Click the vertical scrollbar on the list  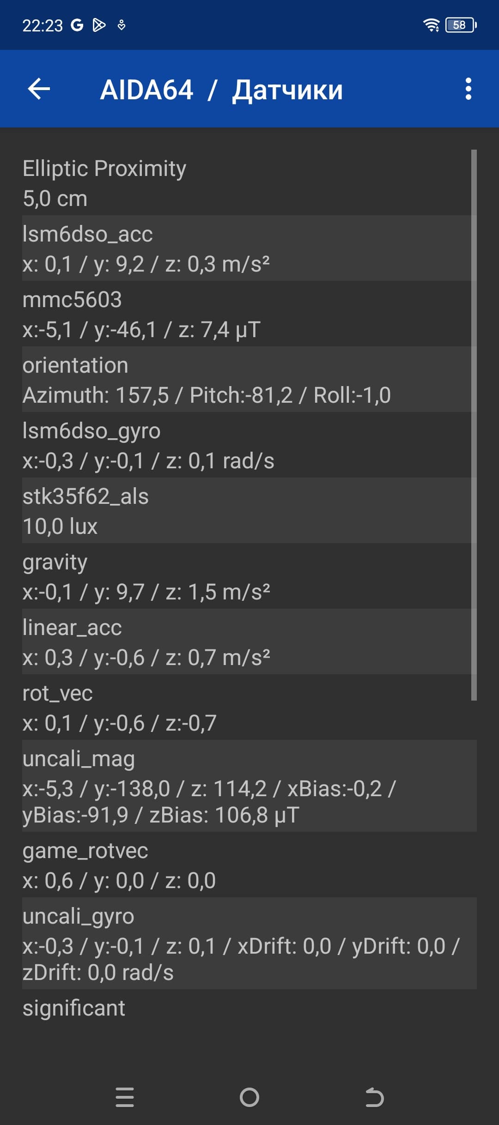(x=474, y=425)
